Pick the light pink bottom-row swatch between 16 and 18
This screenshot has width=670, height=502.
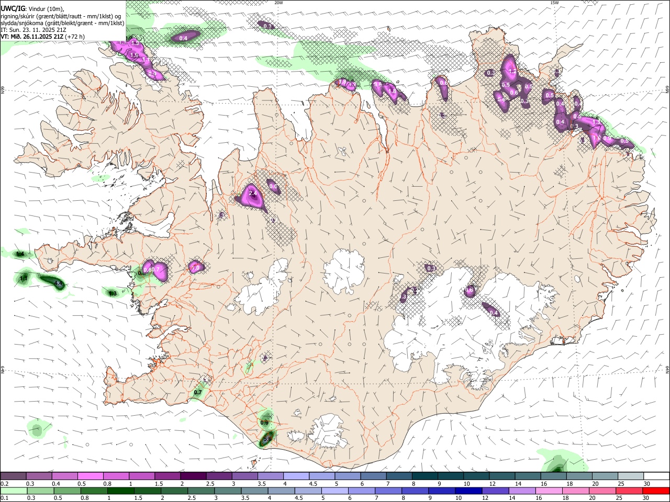(x=549, y=490)
